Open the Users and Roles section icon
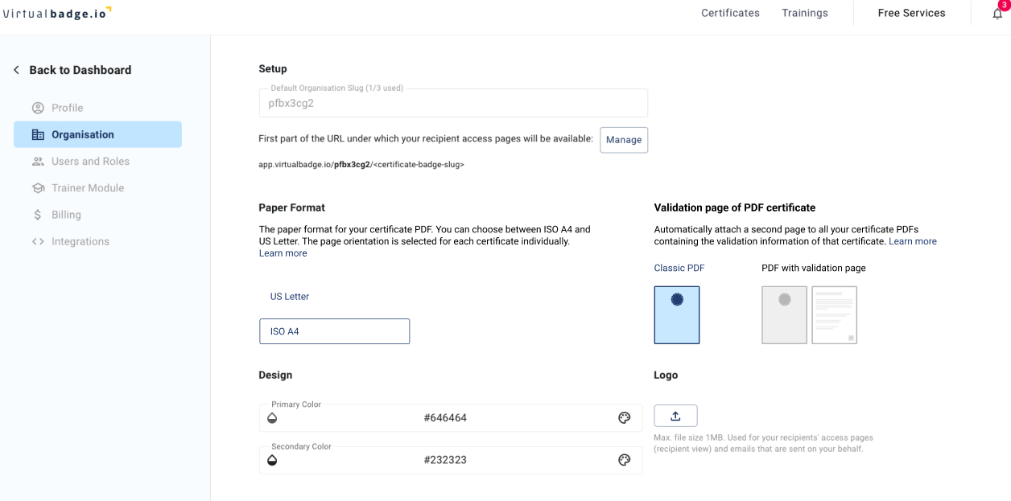Screen dimensions: 1011x501 [x=37, y=161]
